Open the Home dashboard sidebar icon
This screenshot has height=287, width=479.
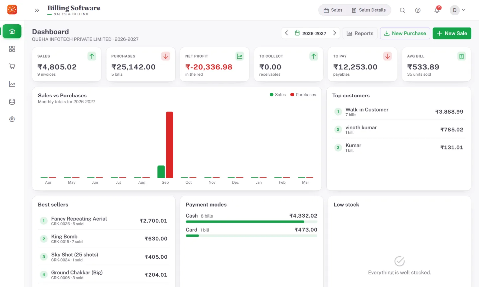[12, 31]
